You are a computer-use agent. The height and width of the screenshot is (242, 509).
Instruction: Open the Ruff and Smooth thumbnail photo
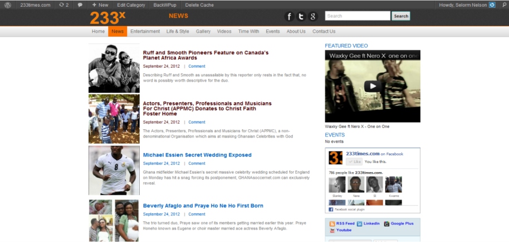pyautogui.click(x=114, y=68)
